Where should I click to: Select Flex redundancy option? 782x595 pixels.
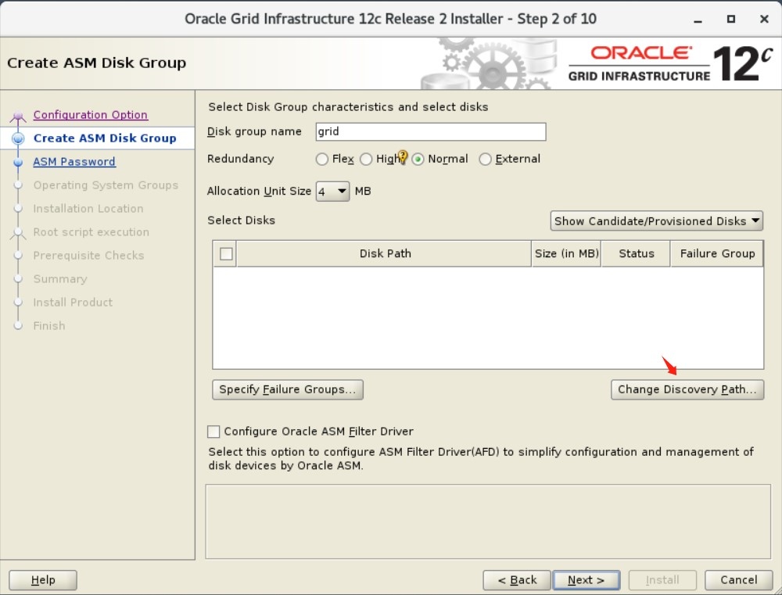321,159
